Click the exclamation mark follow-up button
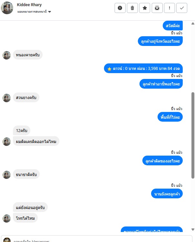 [x=169, y=8]
